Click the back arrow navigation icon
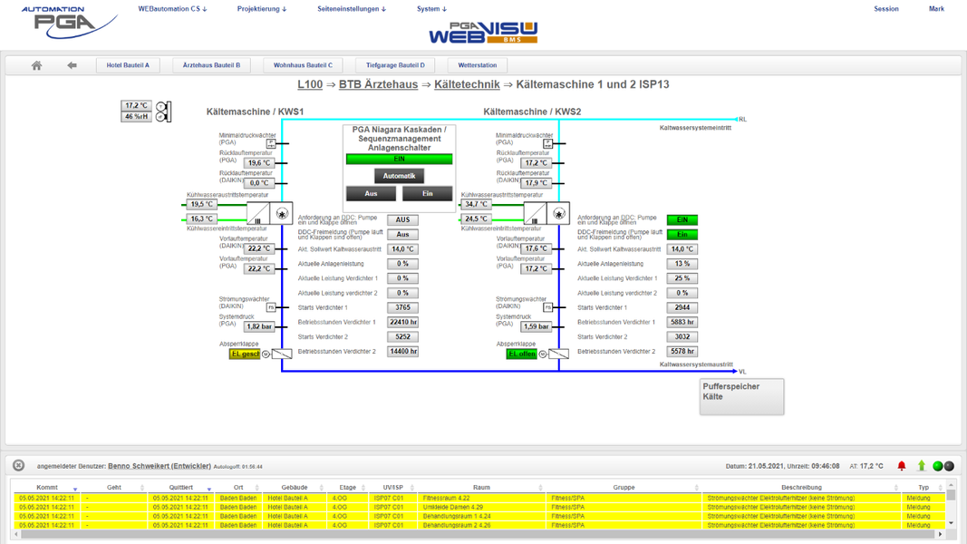Image resolution: width=967 pixels, height=544 pixels. coord(72,65)
